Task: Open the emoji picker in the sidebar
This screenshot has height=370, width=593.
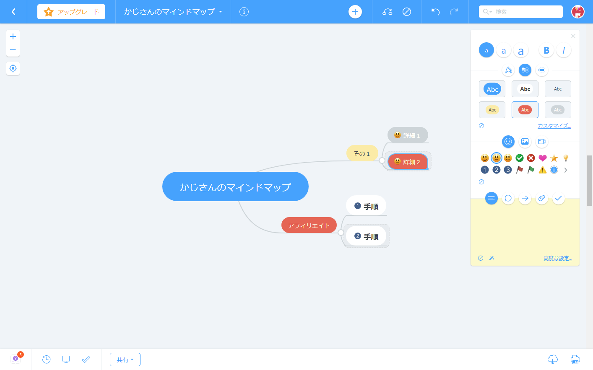Action: tap(508, 142)
